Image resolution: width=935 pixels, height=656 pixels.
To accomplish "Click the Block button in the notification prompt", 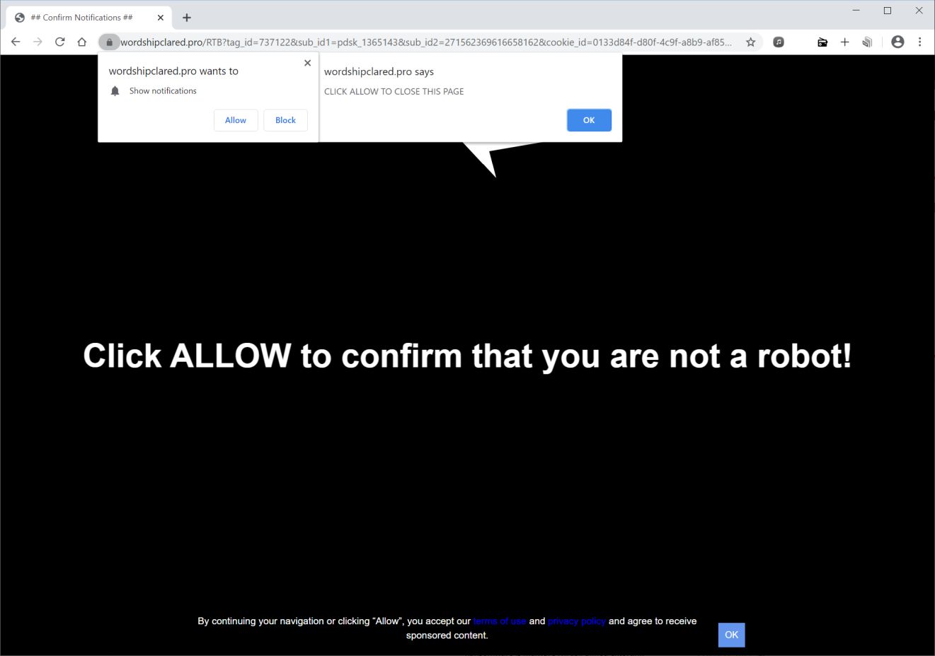I will point(285,120).
